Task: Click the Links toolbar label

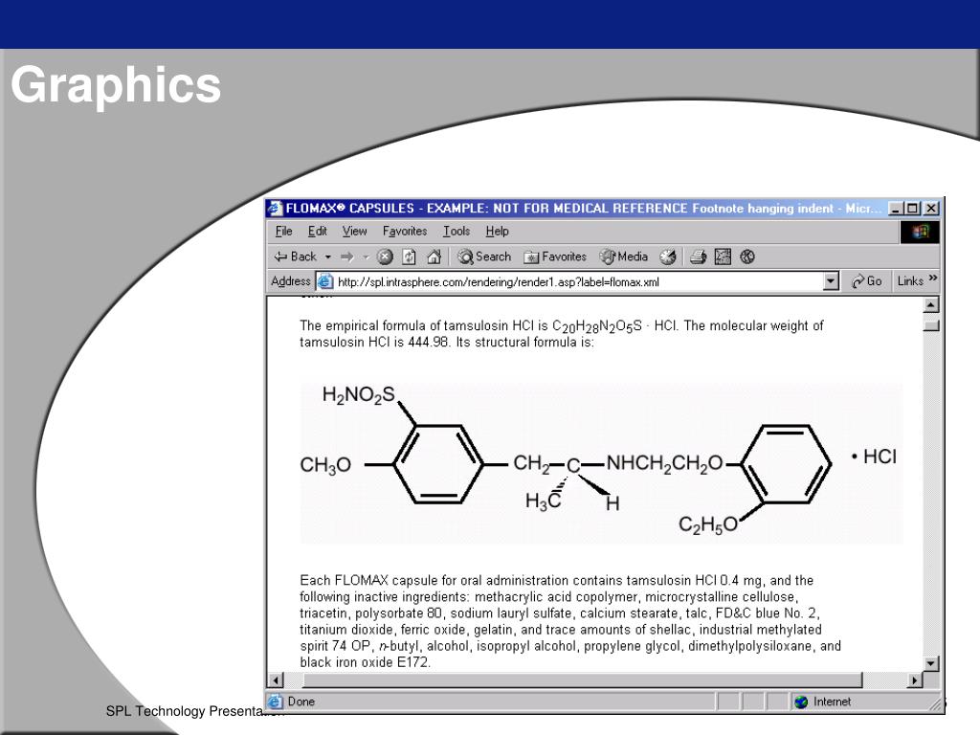Action: (x=910, y=281)
